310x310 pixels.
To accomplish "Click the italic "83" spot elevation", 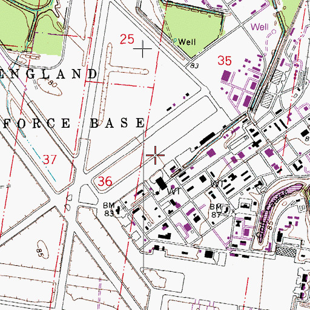I will [x=194, y=66].
